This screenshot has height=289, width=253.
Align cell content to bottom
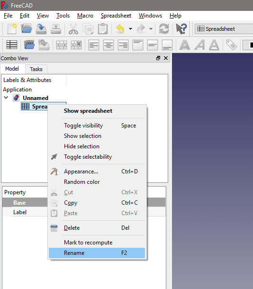pos(167,45)
